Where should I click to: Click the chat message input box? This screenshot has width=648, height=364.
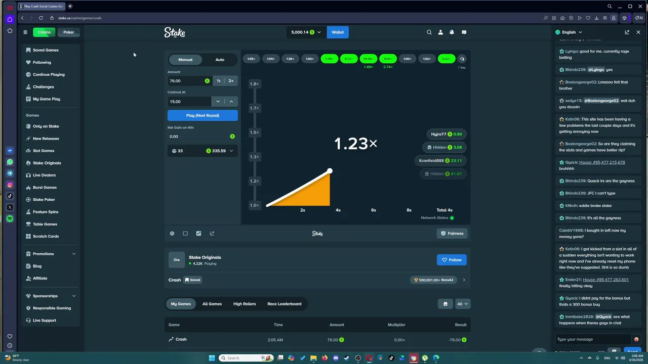pos(593,339)
